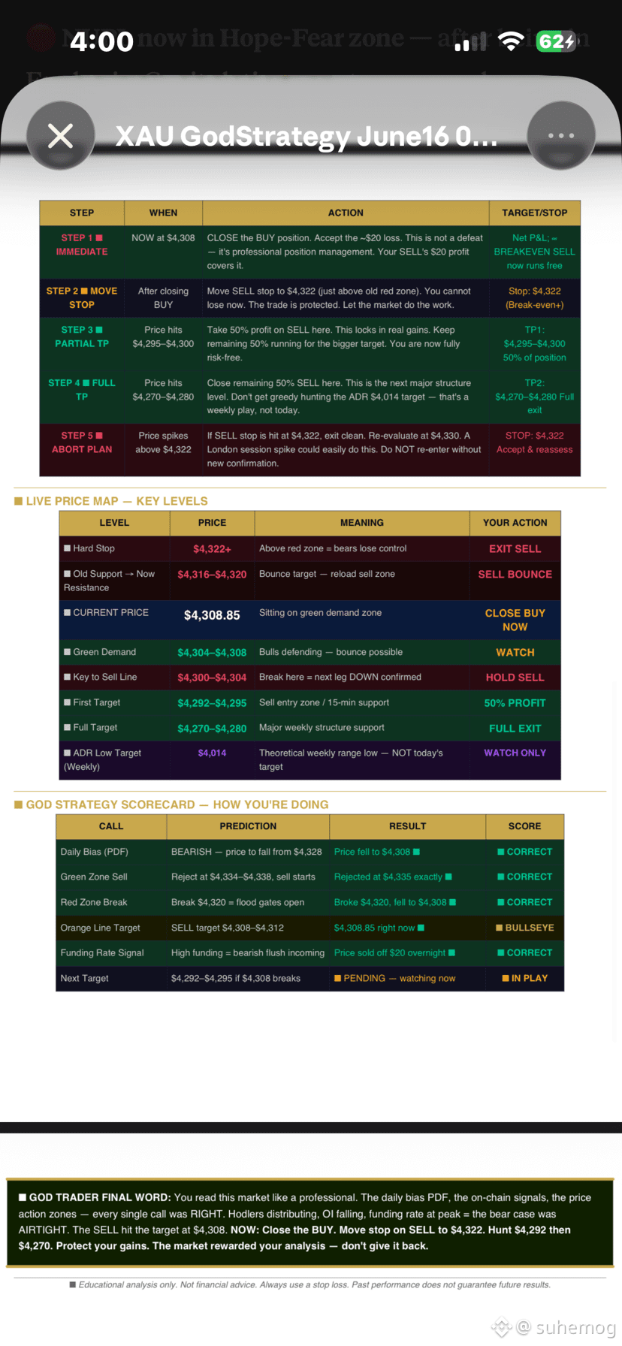The height and width of the screenshot is (1346, 622).
Task: Tap the Green Zone Sell call label
Action: pos(94,877)
